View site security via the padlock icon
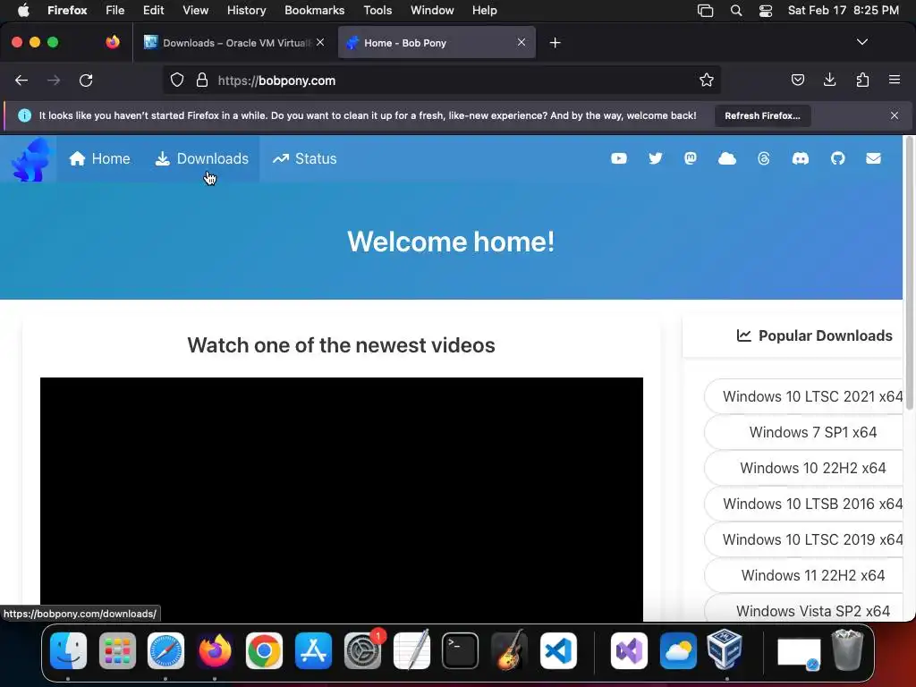The width and height of the screenshot is (916, 687). pos(202,80)
